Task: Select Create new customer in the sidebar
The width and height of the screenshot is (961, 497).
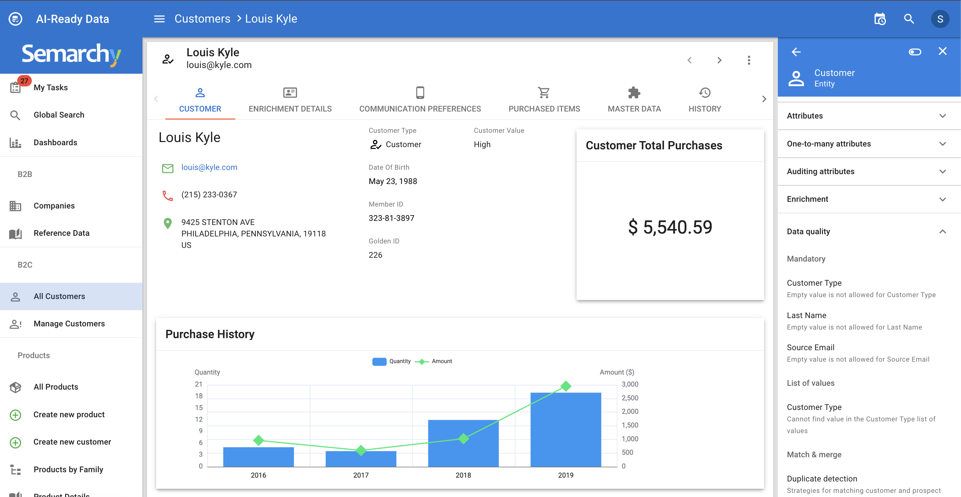Action: (x=72, y=442)
